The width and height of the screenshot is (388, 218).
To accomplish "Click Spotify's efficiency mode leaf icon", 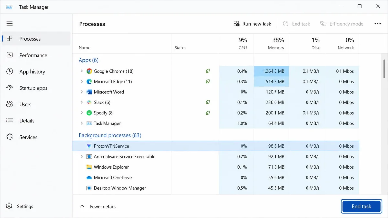I will (208, 113).
